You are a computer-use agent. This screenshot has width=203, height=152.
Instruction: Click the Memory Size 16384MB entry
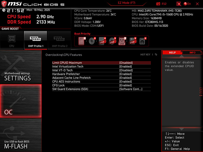tap(147, 18)
